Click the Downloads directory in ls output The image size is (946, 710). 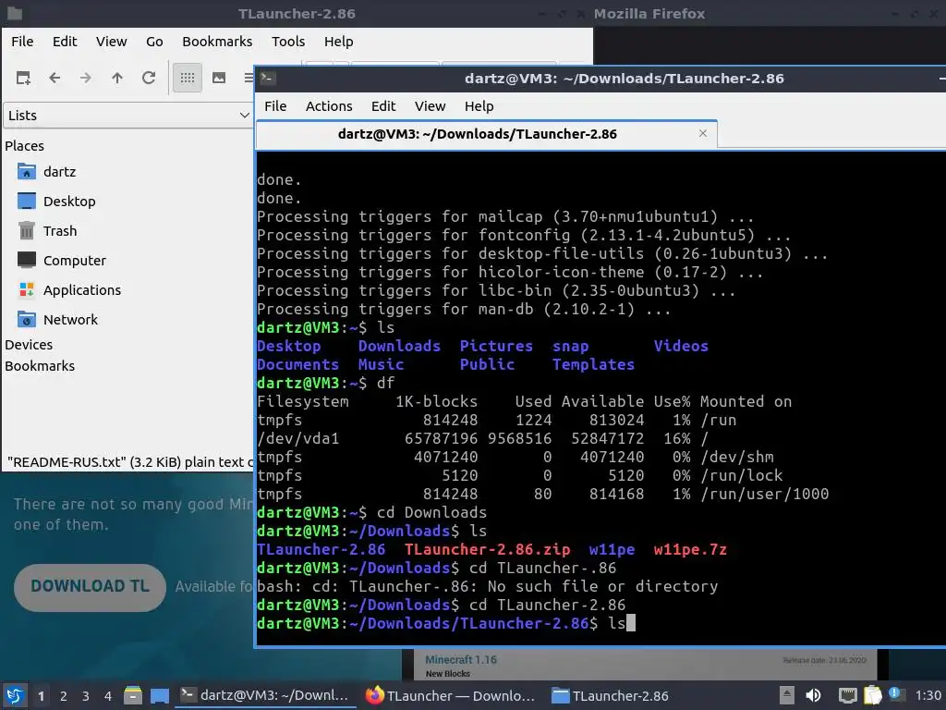399,346
